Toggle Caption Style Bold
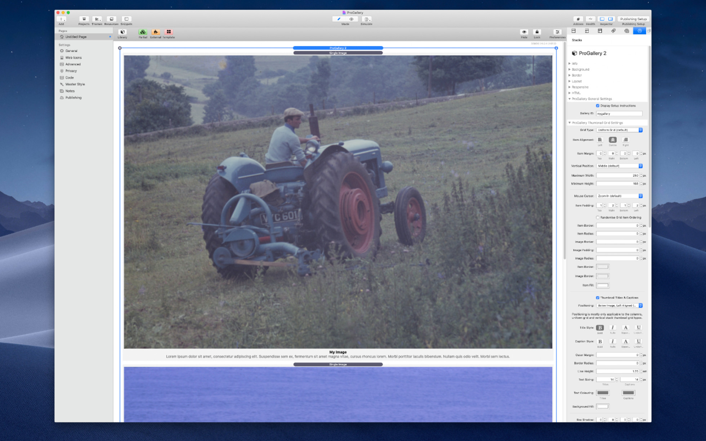This screenshot has width=706, height=441. click(x=600, y=341)
